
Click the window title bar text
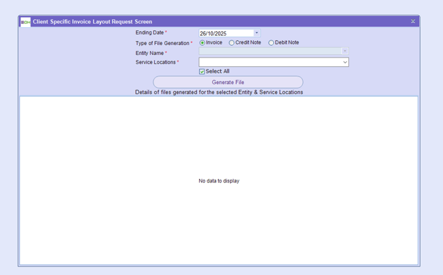coord(93,22)
